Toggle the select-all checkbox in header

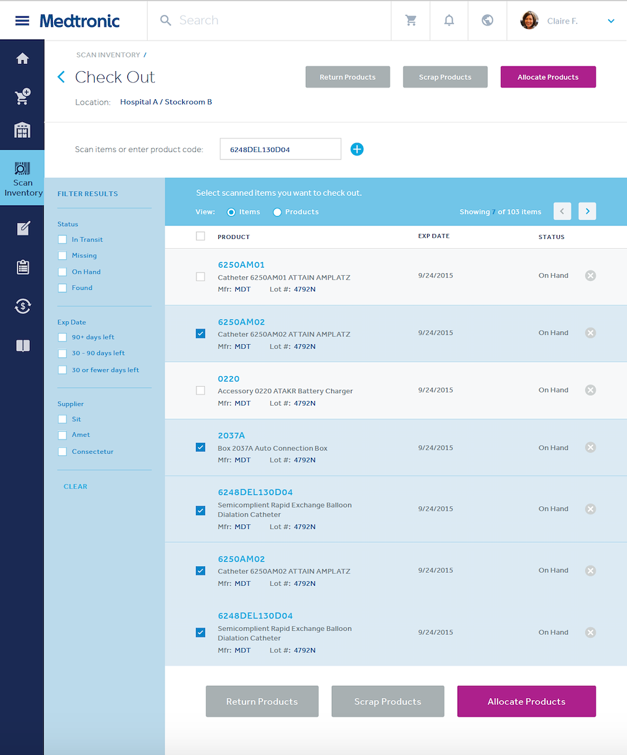201,236
